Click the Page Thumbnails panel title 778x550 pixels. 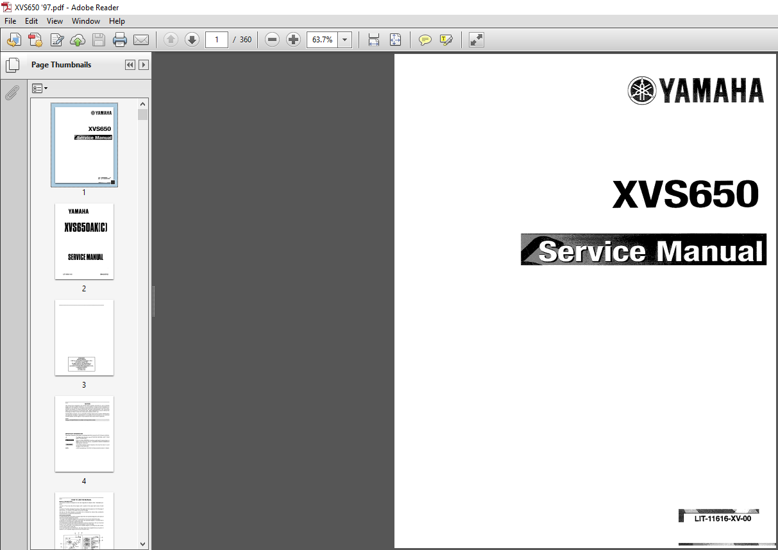point(61,65)
